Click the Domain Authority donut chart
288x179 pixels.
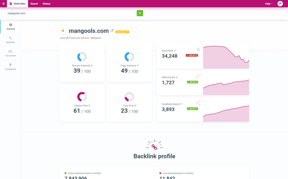(82, 57)
